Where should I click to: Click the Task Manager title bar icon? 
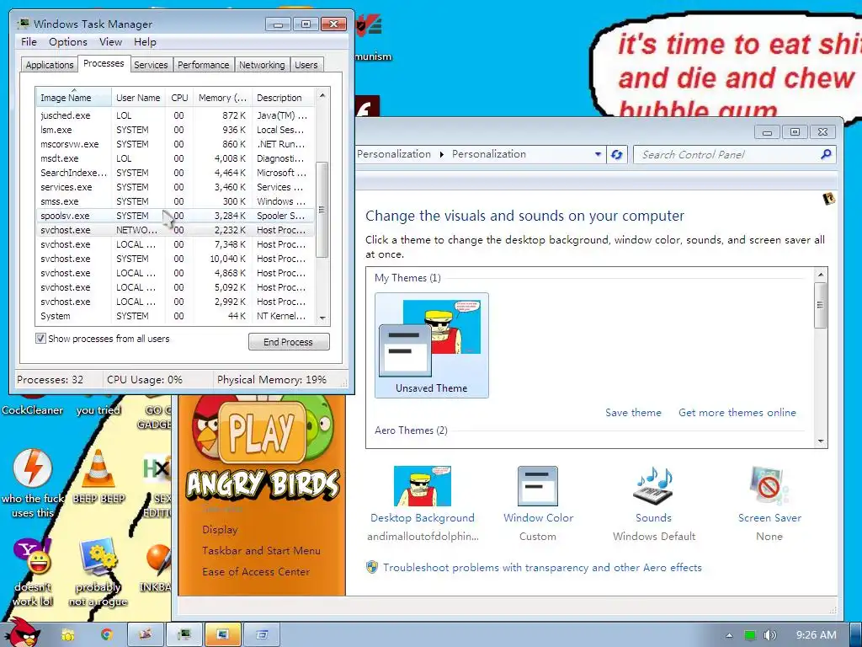pos(24,24)
